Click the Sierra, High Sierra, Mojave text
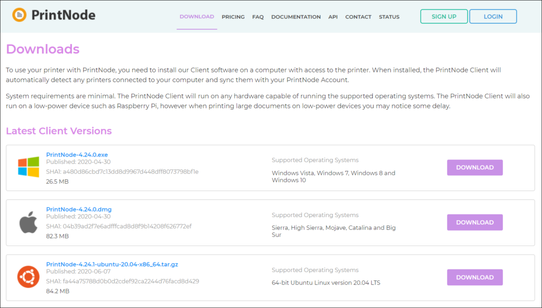Image resolution: width=542 pixels, height=308 pixels. (333, 231)
